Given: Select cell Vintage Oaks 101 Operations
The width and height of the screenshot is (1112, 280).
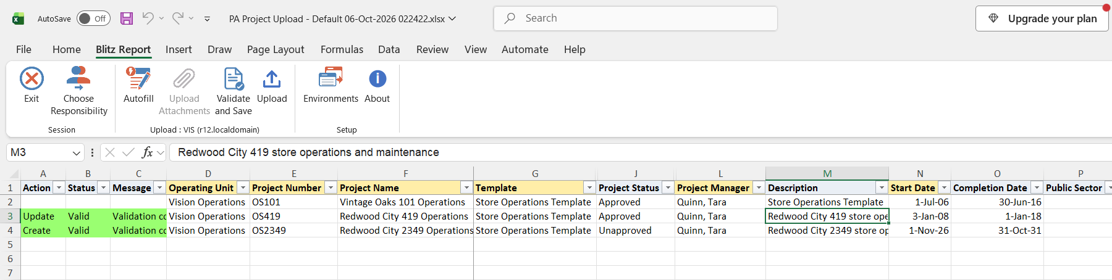Looking at the screenshot, I should (405, 202).
